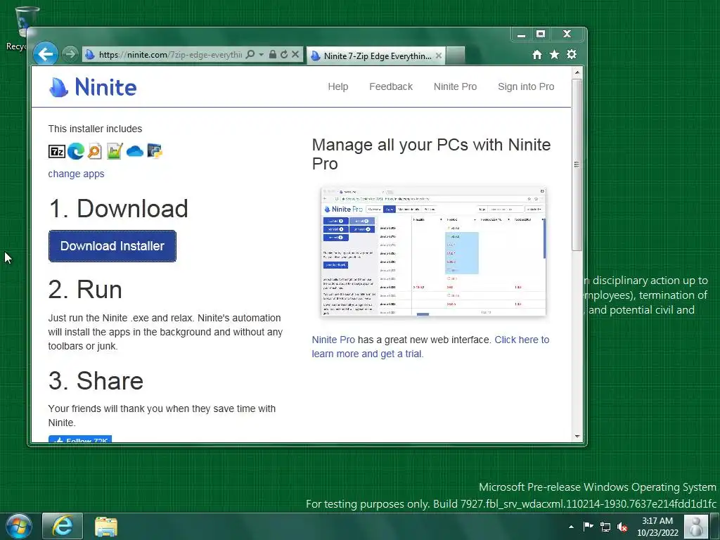Viewport: 720px width, 540px height.
Task: Go back with the browser back arrow
Action: [x=46, y=54]
